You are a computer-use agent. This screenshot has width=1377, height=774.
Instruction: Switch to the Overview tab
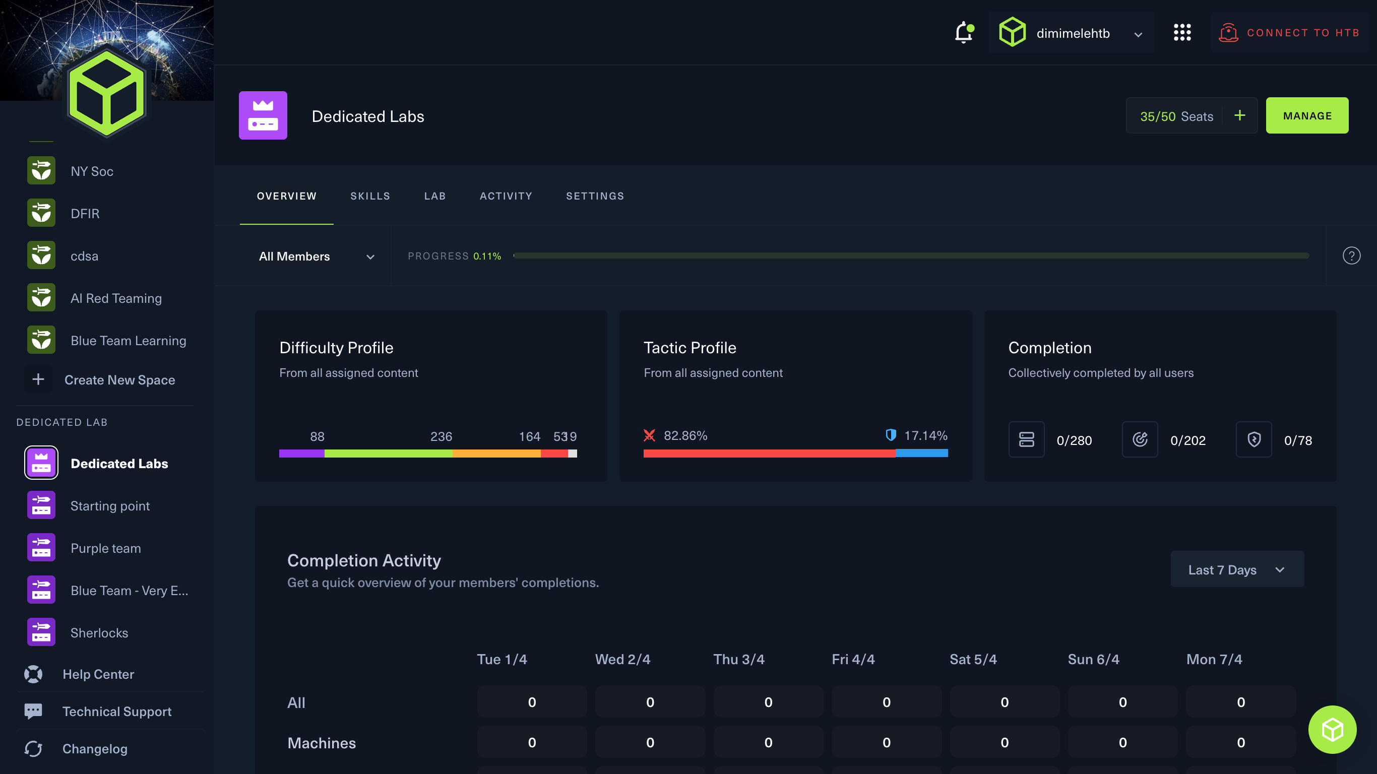point(286,196)
